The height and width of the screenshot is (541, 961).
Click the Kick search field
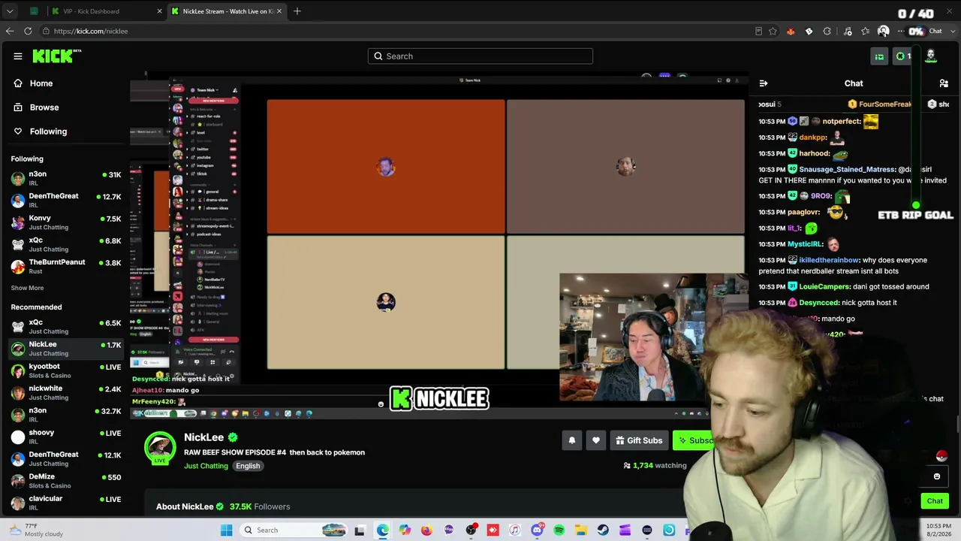[x=480, y=56]
